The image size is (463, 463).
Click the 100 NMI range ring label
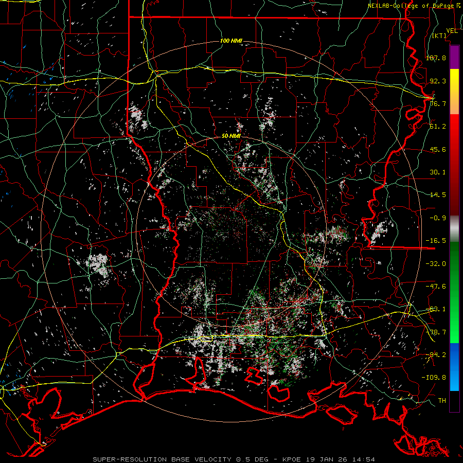231,41
